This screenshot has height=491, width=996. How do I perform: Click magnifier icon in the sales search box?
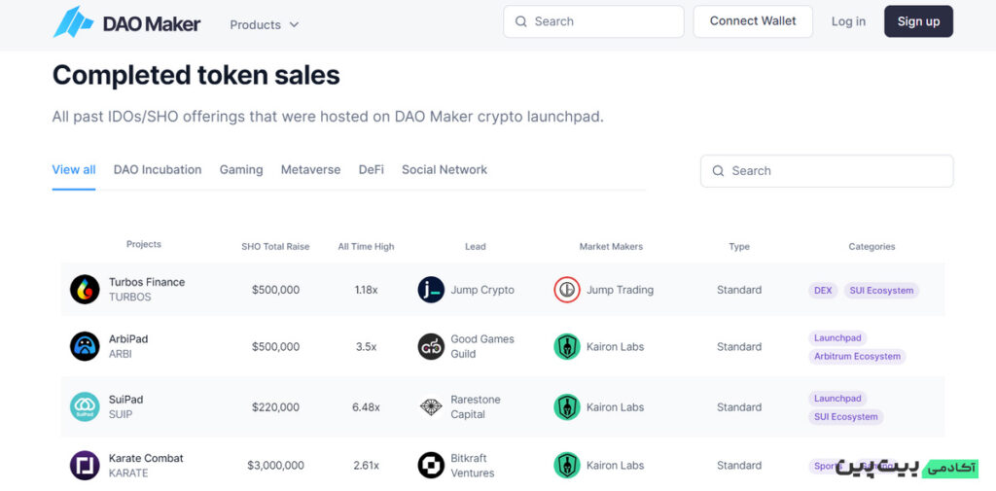pyautogui.click(x=719, y=171)
